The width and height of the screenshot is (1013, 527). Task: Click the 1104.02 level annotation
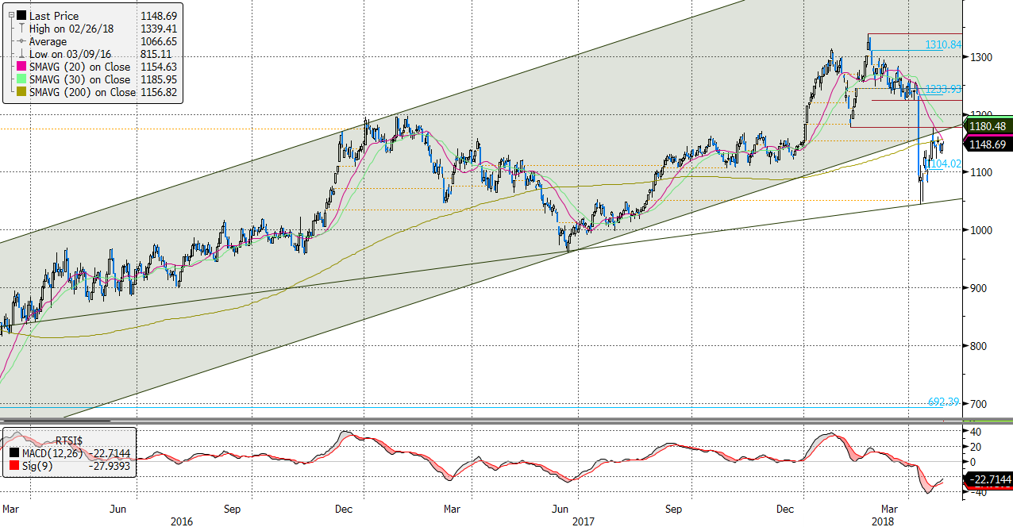point(945,163)
